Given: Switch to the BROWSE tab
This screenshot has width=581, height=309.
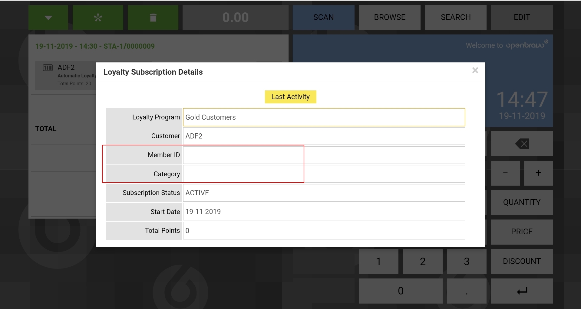Looking at the screenshot, I should point(389,18).
